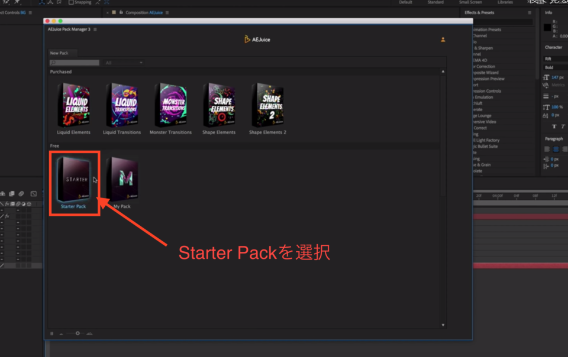Image resolution: width=568 pixels, height=357 pixels.
Task: Toggle the Snapping checkbox
Action: [71, 2]
